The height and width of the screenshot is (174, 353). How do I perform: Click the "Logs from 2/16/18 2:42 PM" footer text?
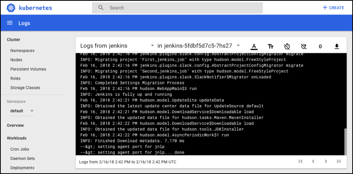pos(128,162)
